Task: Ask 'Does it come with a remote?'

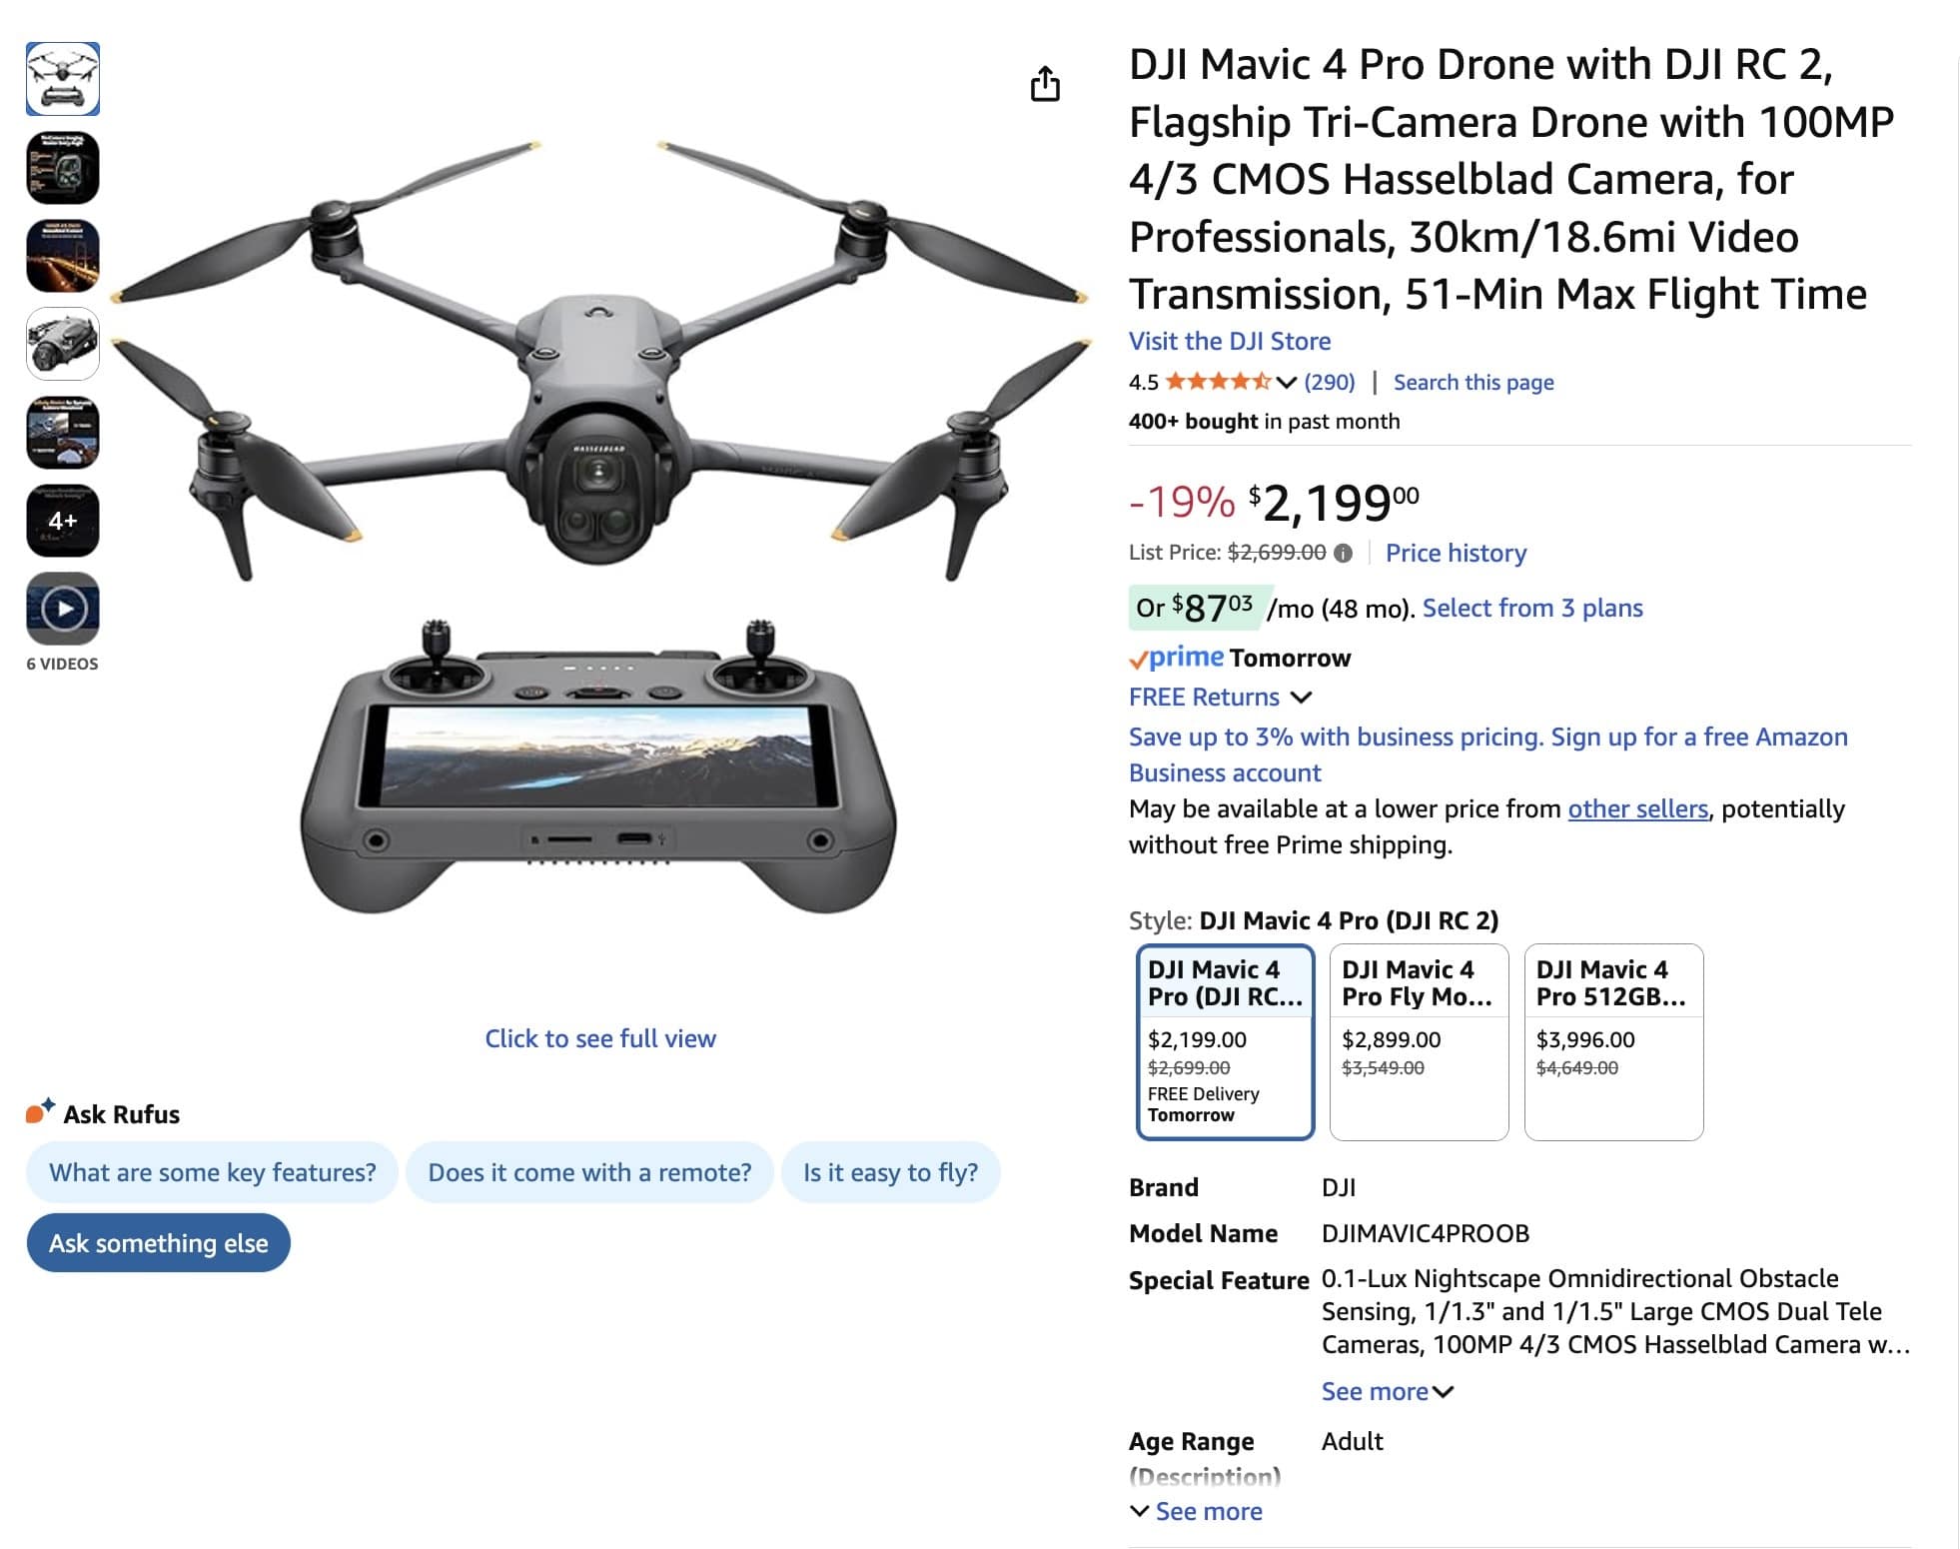Action: pos(588,1171)
